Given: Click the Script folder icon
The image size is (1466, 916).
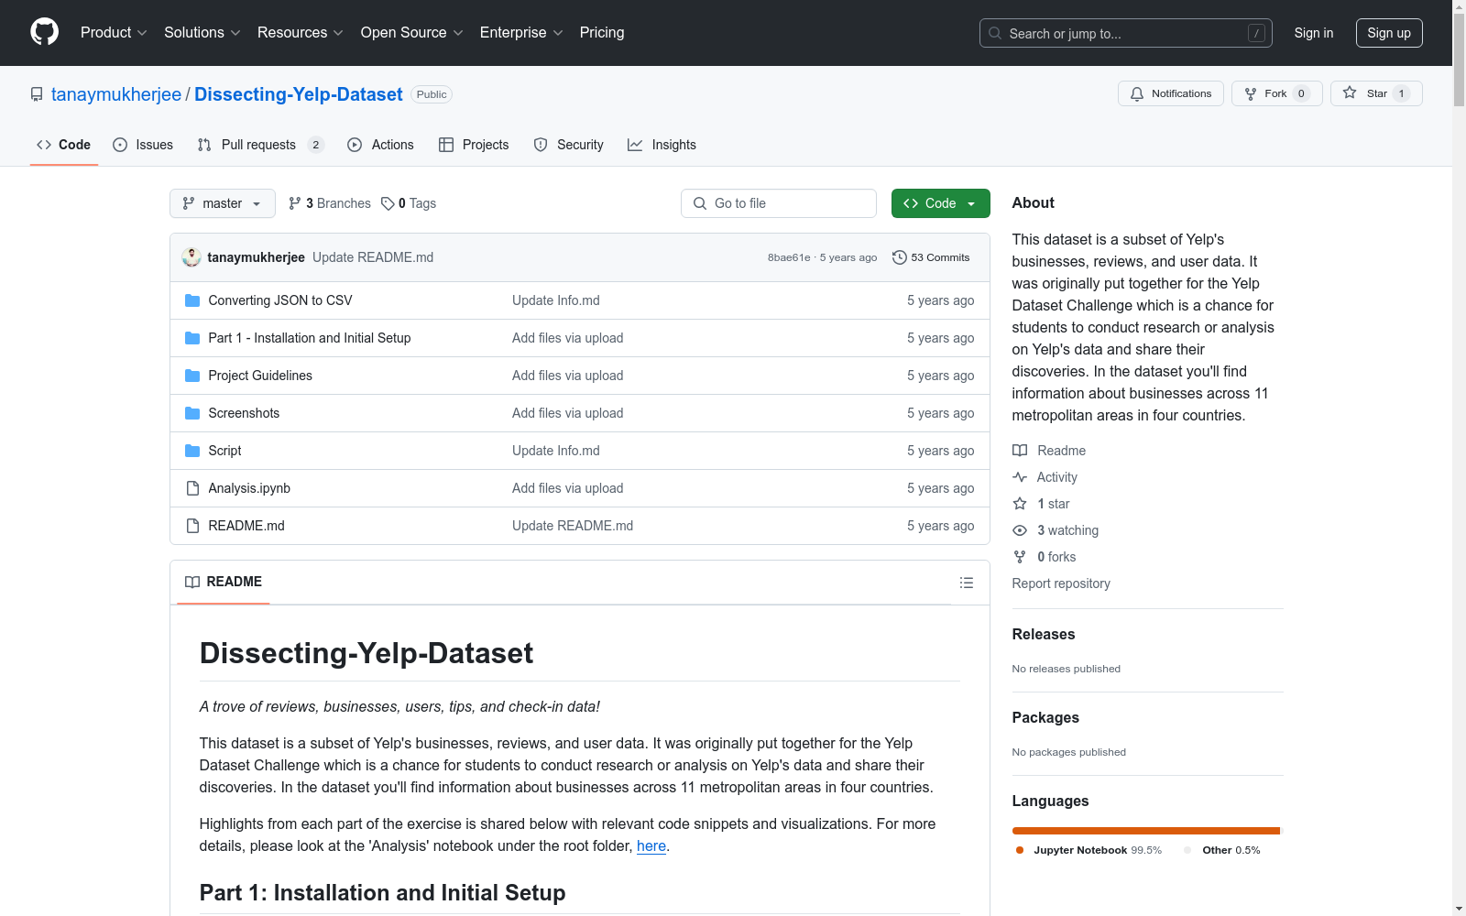Looking at the screenshot, I should 192,451.
